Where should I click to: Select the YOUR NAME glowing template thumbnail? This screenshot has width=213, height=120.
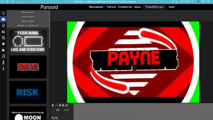point(28,41)
